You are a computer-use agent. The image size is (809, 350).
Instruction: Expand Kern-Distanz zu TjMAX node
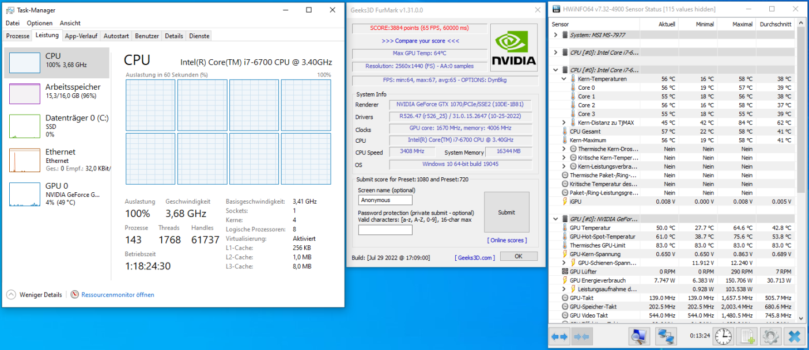point(564,123)
